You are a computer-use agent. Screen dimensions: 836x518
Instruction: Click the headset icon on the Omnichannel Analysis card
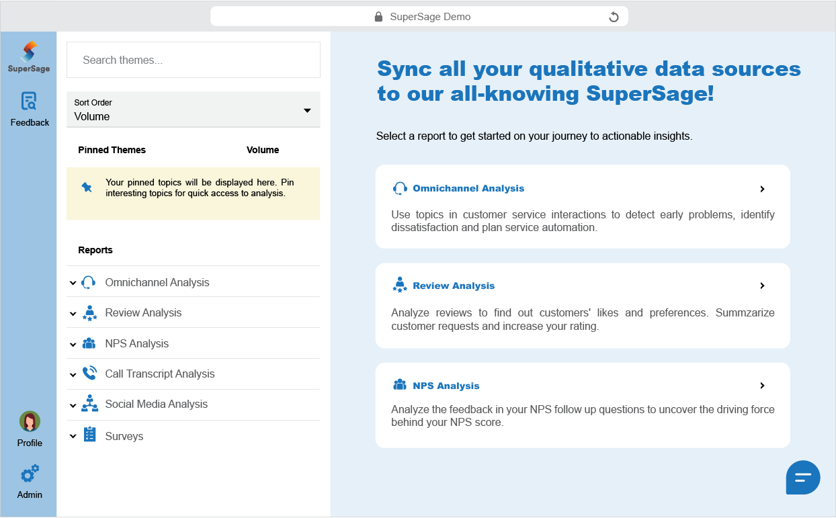click(400, 189)
